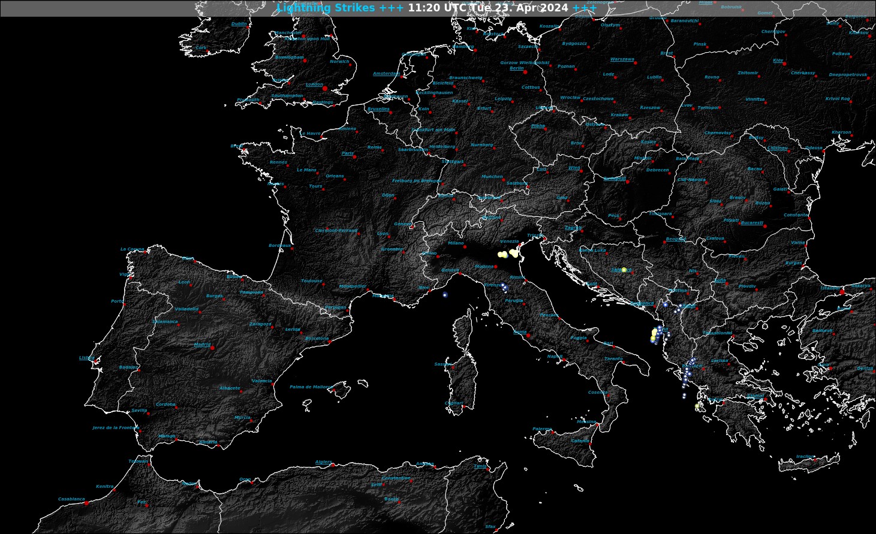Click the Norwich label
Screen dimensions: 876x534
coord(339,62)
